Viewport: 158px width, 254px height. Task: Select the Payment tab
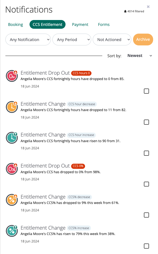coord(80,24)
